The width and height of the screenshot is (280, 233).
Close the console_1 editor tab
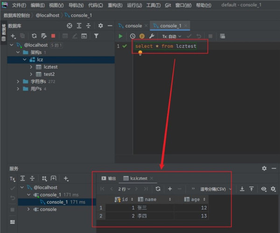186,26
